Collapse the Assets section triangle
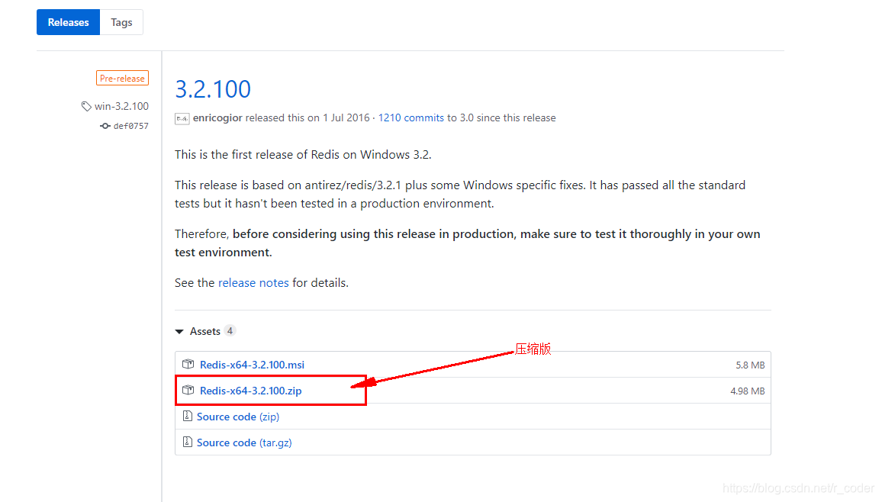 [179, 332]
